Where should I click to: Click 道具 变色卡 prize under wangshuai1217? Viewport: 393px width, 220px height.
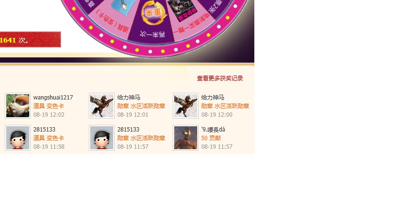tap(48, 106)
